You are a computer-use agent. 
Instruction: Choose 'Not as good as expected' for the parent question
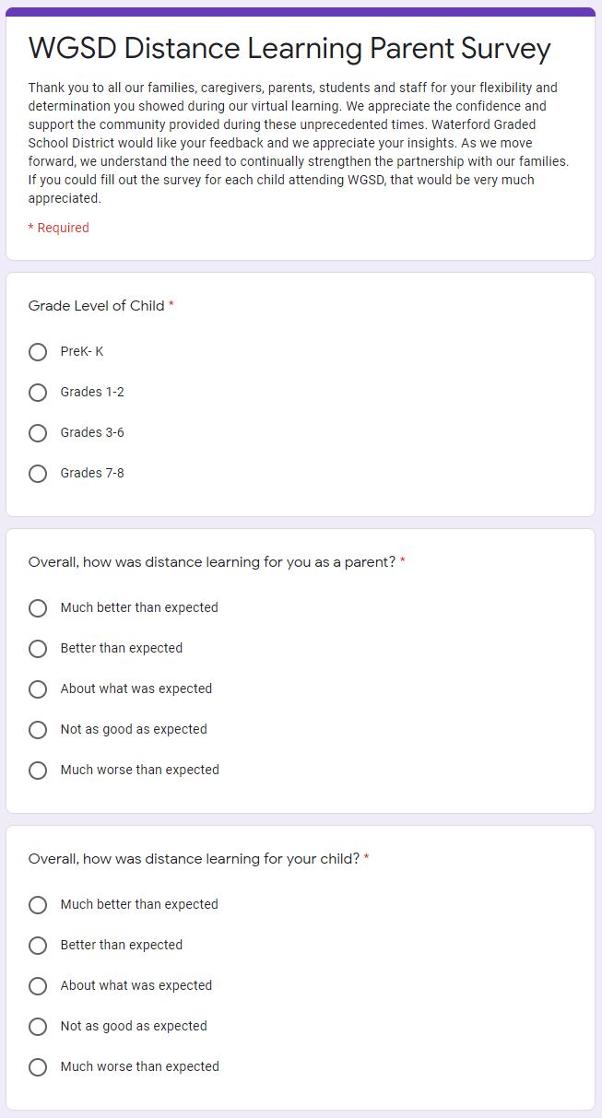(x=38, y=730)
